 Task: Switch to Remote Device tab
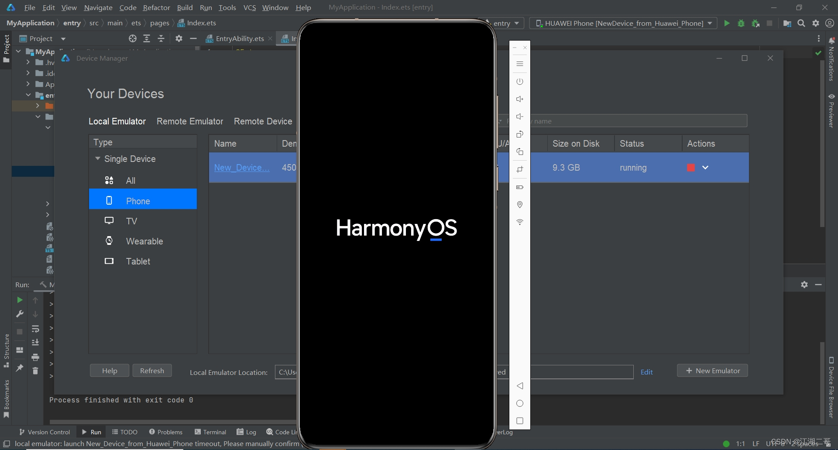click(263, 121)
